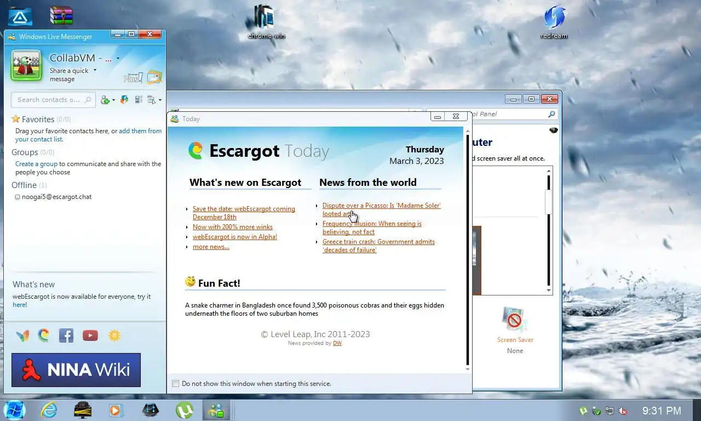This screenshot has width=701, height=421.
Task: Open Windows Media Player from the taskbar
Action: click(x=116, y=410)
